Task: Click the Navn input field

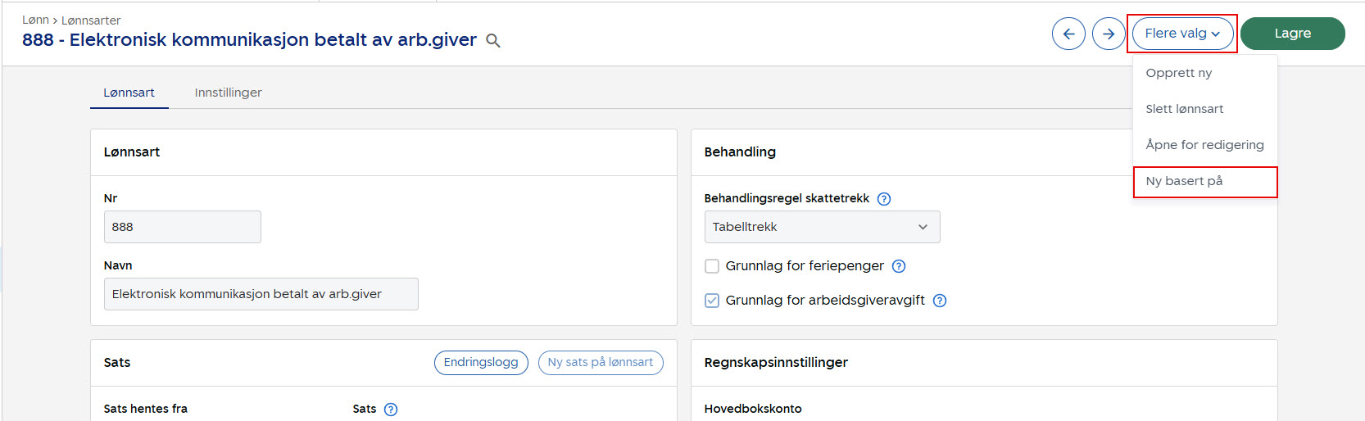Action: pos(261,294)
